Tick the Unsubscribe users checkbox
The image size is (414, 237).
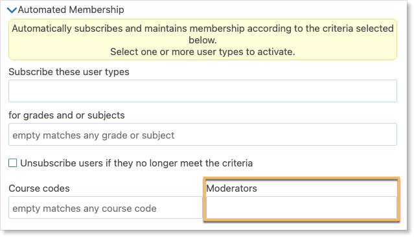coord(13,163)
